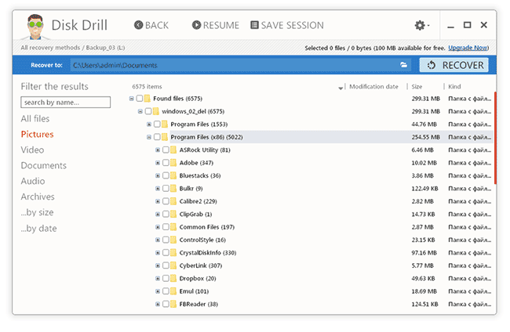Click the Bulkr folder icon
Image resolution: width=510 pixels, height=332 pixels.
click(173, 188)
